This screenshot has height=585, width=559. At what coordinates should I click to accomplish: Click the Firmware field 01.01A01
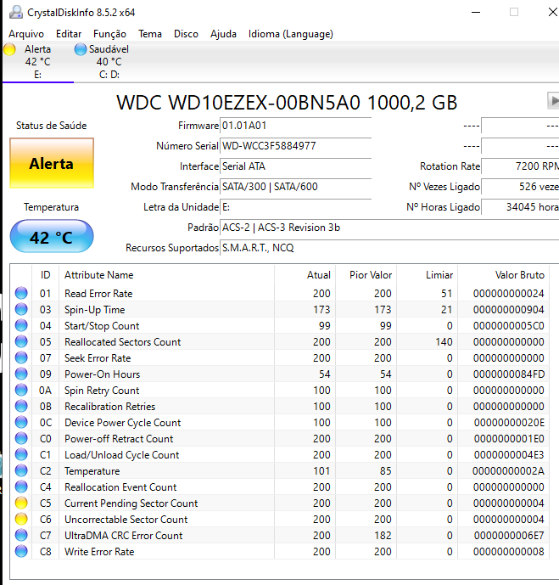[295, 126]
